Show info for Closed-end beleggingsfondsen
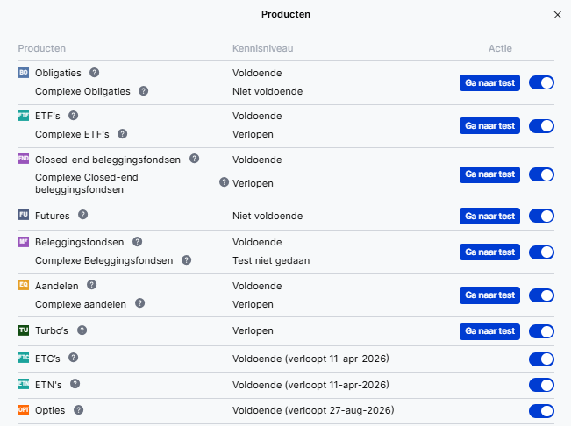571x426 pixels. pos(195,159)
